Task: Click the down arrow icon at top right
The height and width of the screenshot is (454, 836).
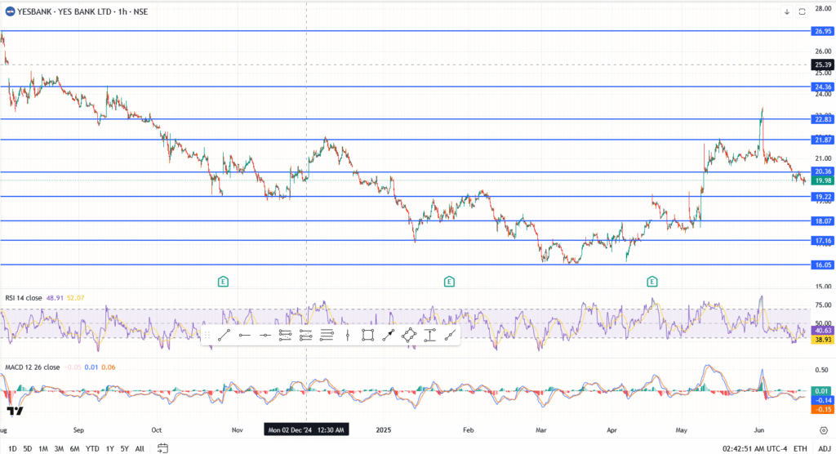Action: (787, 11)
